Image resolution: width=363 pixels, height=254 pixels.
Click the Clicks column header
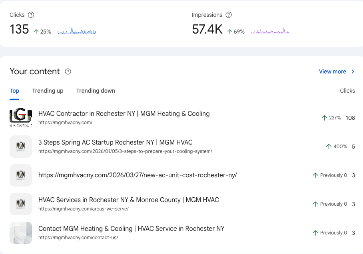click(x=347, y=91)
